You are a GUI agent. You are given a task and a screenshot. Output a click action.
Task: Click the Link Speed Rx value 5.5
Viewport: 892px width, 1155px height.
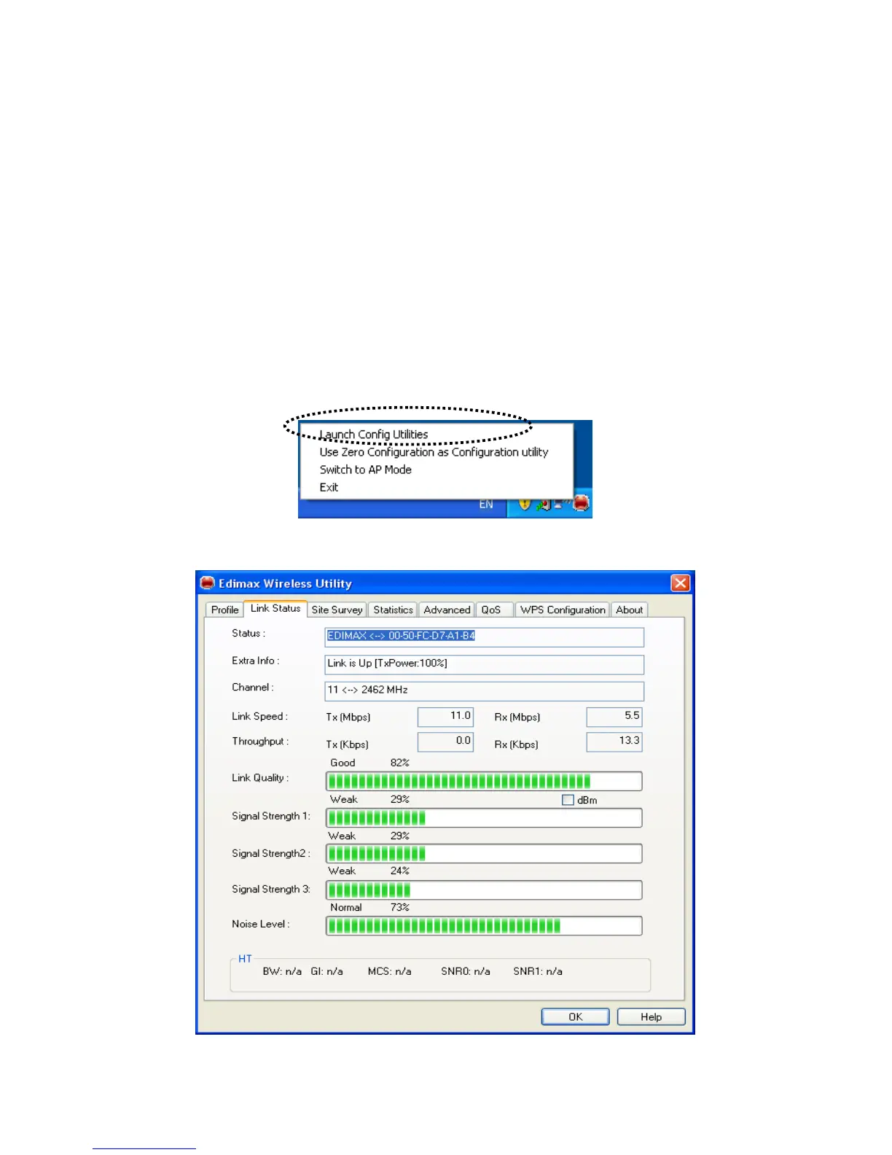tap(614, 716)
